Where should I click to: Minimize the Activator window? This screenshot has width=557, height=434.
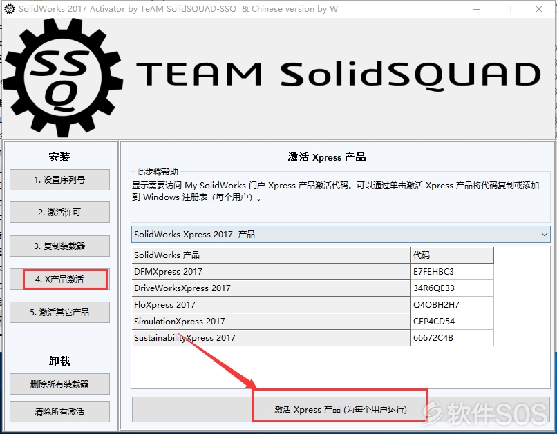click(476, 9)
